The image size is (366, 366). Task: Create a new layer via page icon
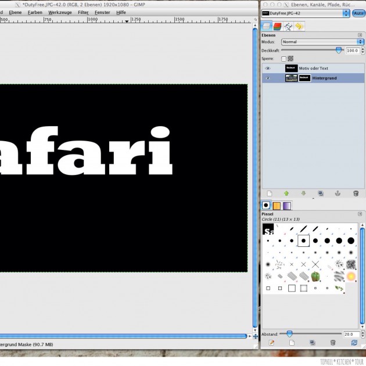(270, 193)
